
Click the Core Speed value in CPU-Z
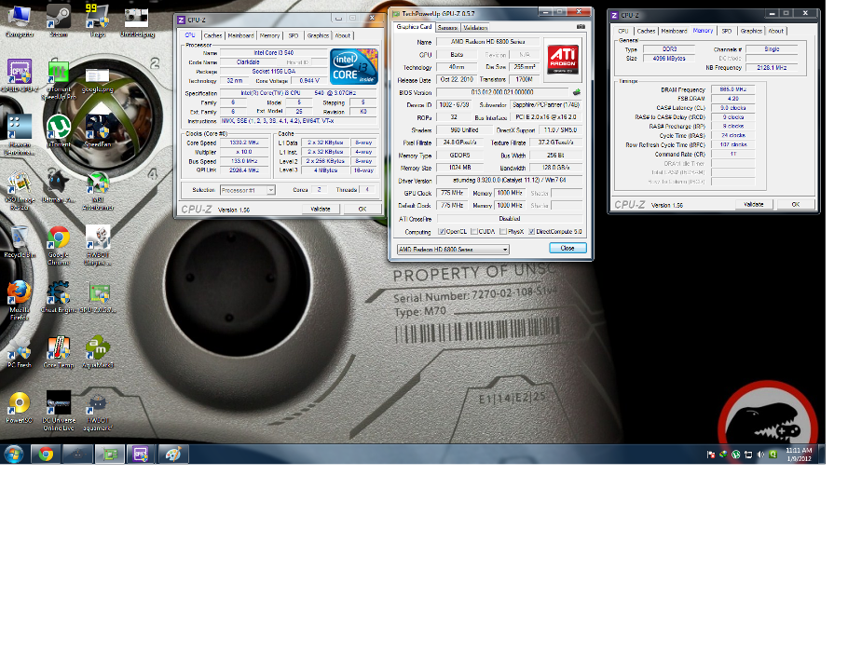click(x=244, y=143)
